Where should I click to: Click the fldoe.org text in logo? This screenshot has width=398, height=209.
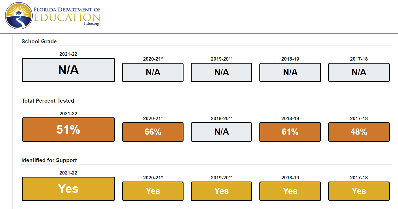coord(91,24)
